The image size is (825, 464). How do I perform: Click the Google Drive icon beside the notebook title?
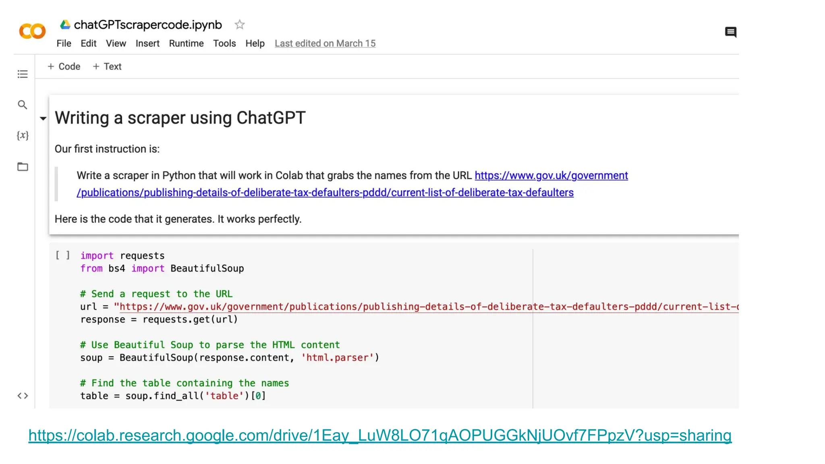click(65, 25)
